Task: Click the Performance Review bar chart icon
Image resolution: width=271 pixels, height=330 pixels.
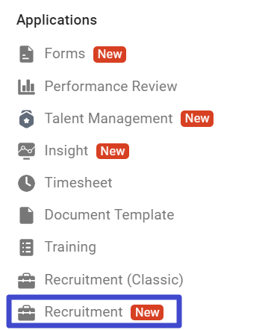Action: (x=26, y=87)
